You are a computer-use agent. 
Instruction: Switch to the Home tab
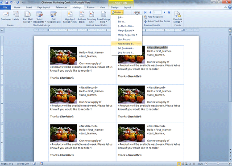point(17,7)
